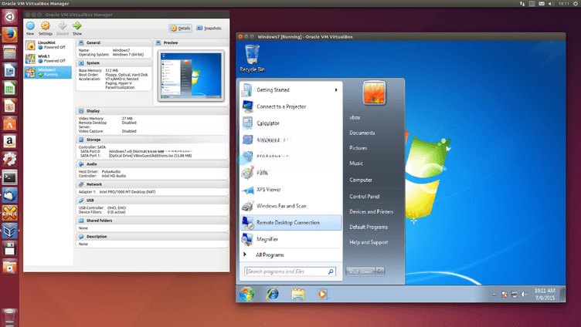Collapse the Audio section header
Image resolution: width=581 pixels, height=327 pixels.
152,163
